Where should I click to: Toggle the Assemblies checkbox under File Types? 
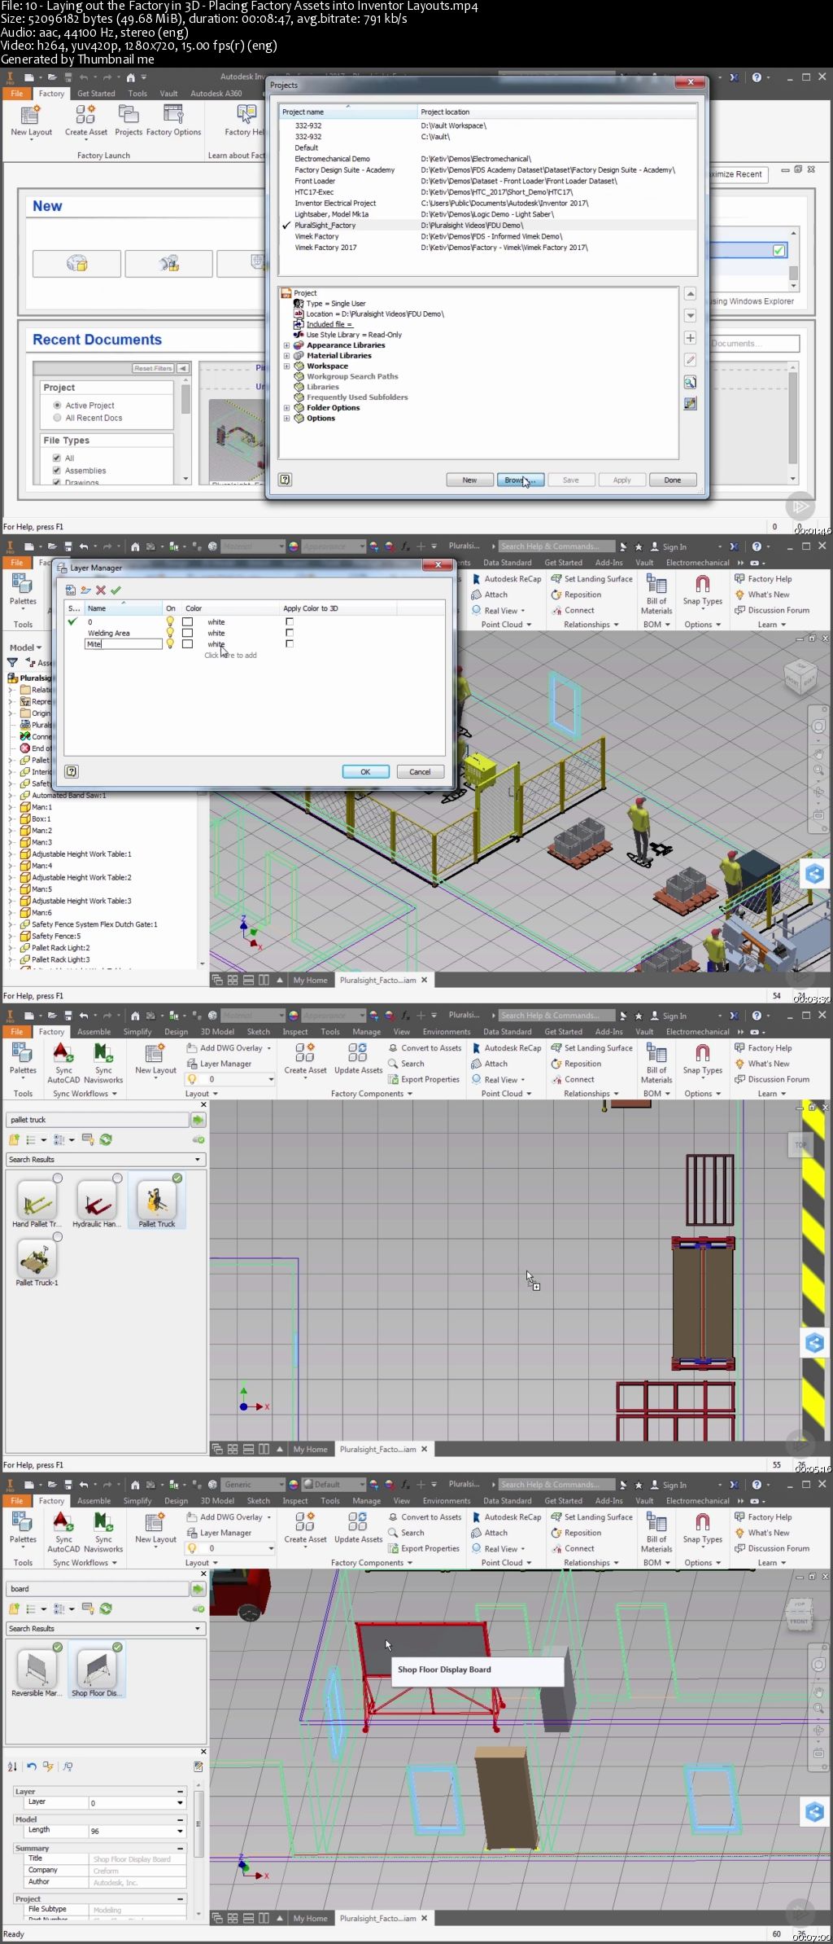(x=57, y=471)
